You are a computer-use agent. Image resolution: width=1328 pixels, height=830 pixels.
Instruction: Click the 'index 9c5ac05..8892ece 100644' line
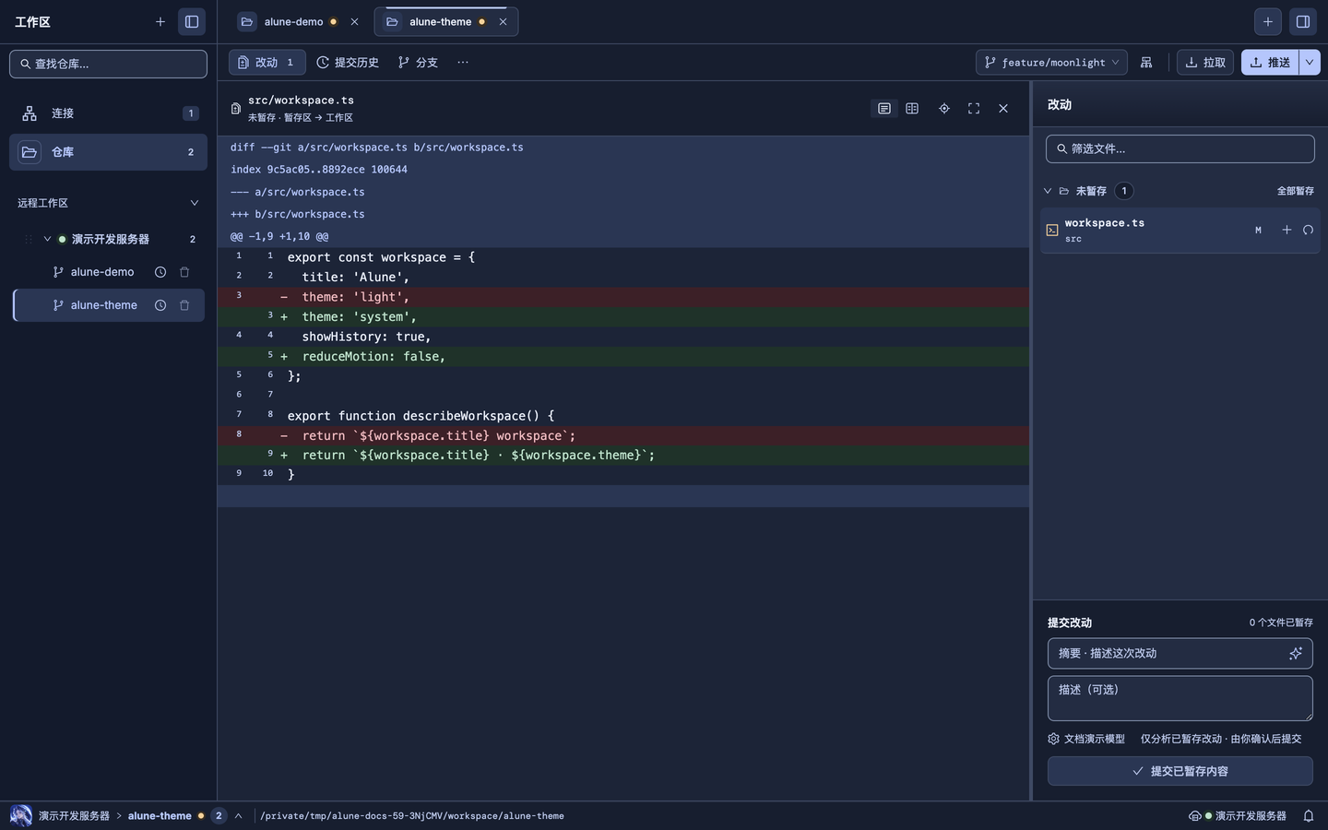point(623,170)
